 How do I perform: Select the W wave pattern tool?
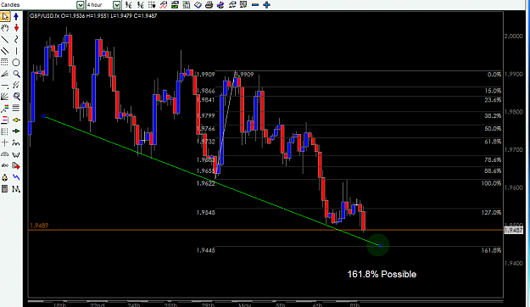tap(16, 154)
